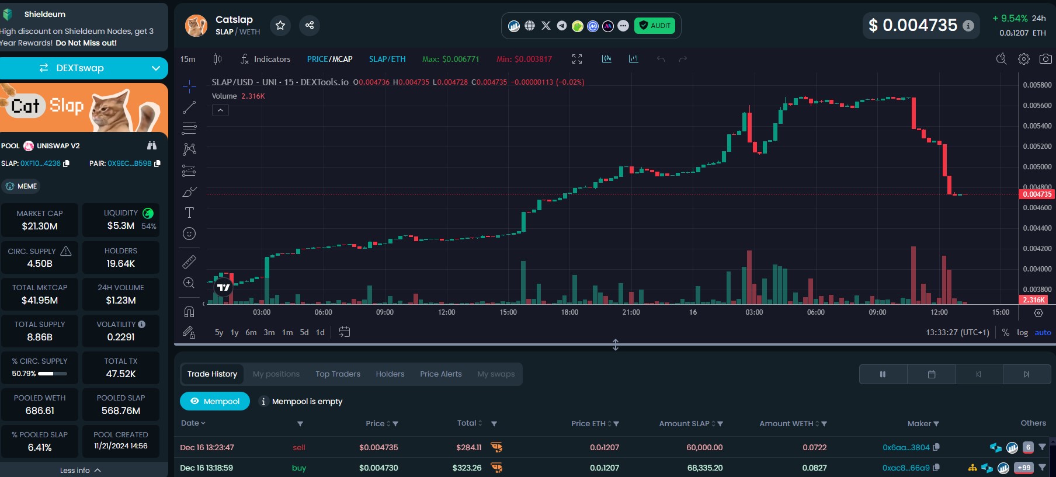This screenshot has height=477, width=1056.
Task: Click the fullscreen expand icon on chart toolbar
Action: click(x=577, y=59)
